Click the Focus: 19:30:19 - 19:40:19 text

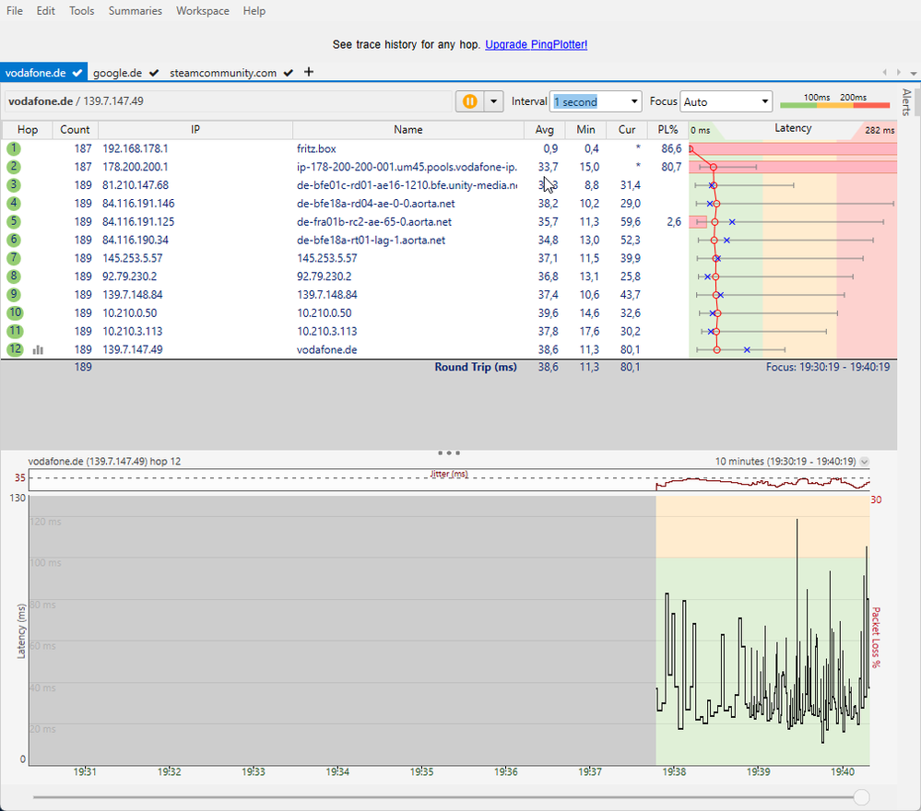(x=828, y=367)
